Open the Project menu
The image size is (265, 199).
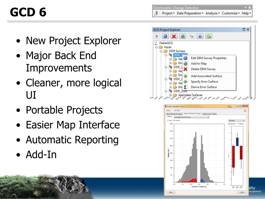pos(168,13)
